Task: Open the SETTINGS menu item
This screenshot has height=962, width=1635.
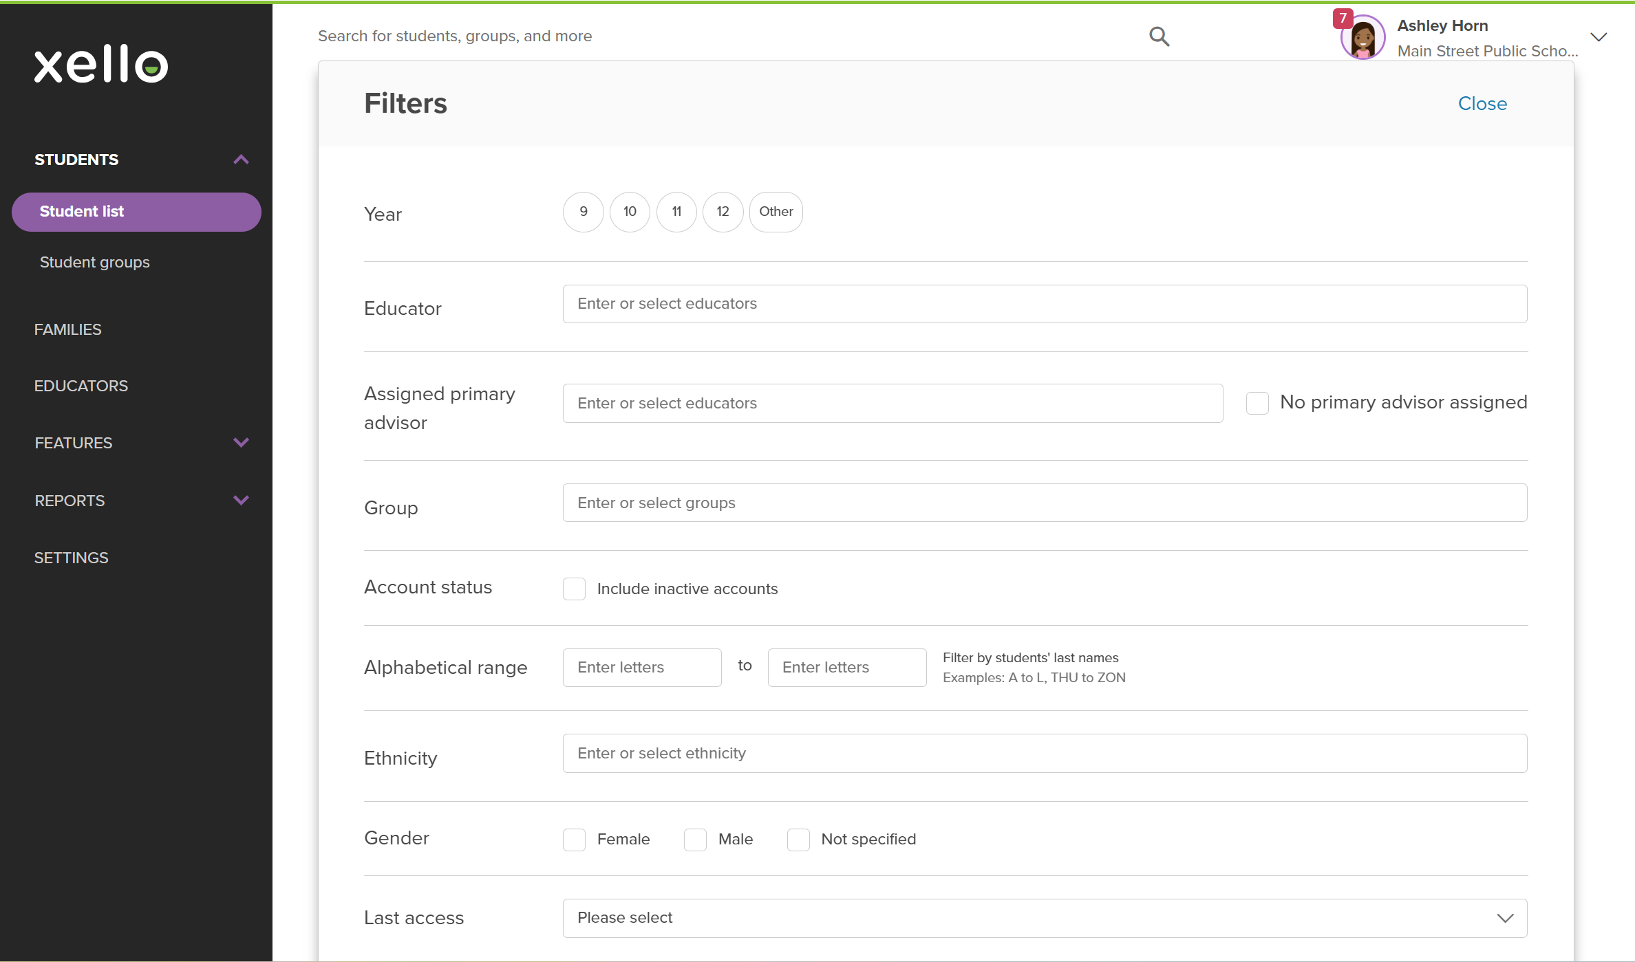Action: pyautogui.click(x=71, y=557)
